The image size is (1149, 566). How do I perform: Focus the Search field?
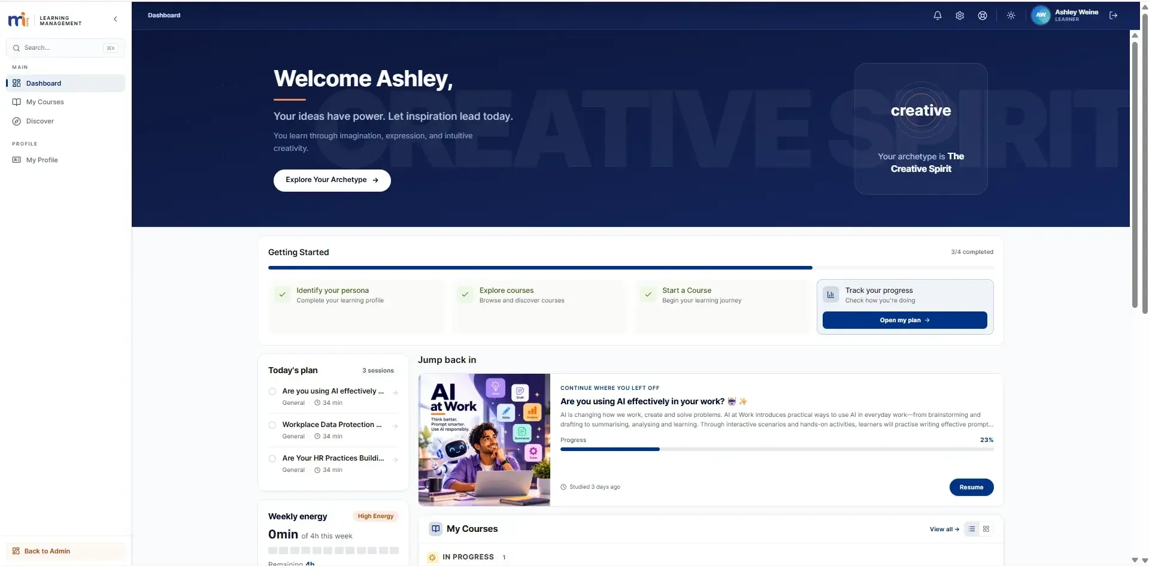click(65, 48)
